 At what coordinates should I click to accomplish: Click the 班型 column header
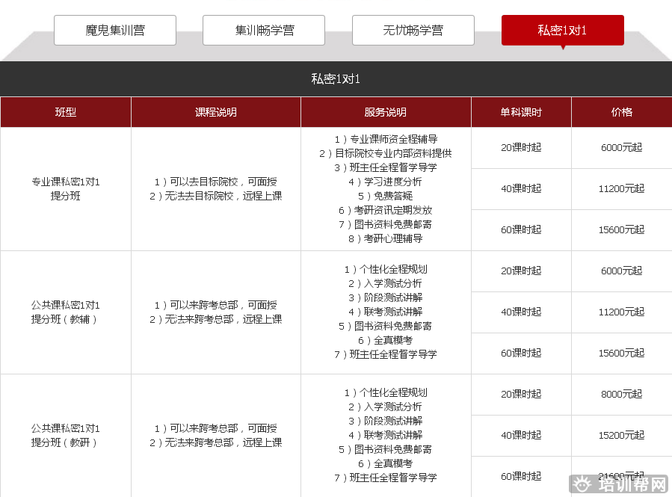[66, 112]
